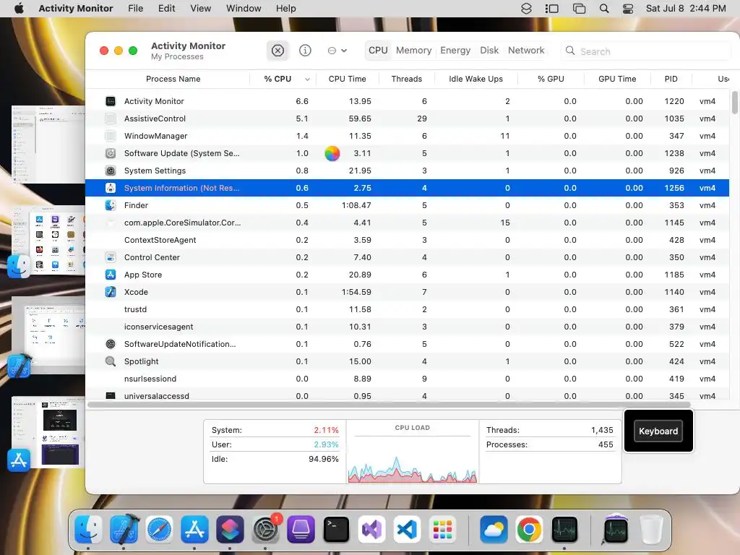Open Xcode from the Dock
The width and height of the screenshot is (740, 555).
click(x=124, y=530)
